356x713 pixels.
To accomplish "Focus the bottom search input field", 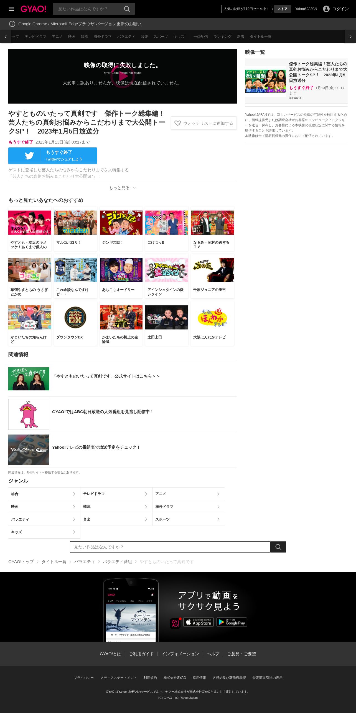I will [x=170, y=547].
